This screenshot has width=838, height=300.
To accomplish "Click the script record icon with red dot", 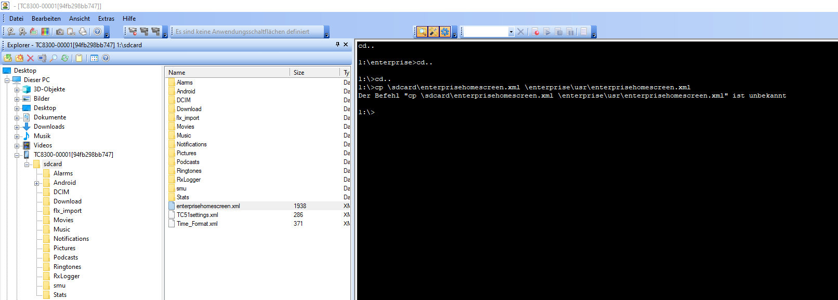I will [x=535, y=32].
